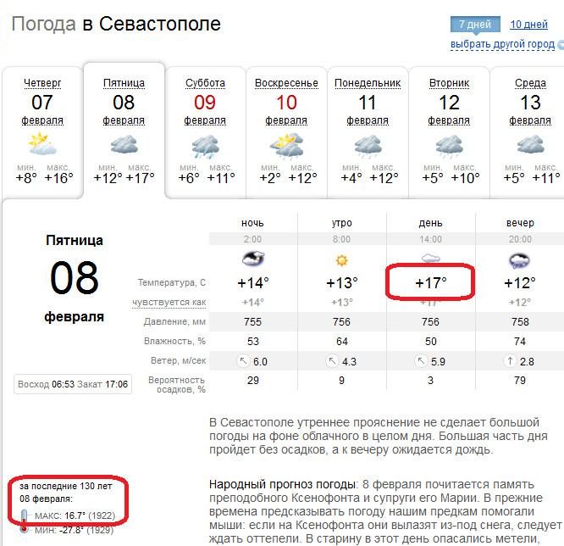The image size is (564, 546).
Task: Click the Суббота day name link
Action: (205, 83)
